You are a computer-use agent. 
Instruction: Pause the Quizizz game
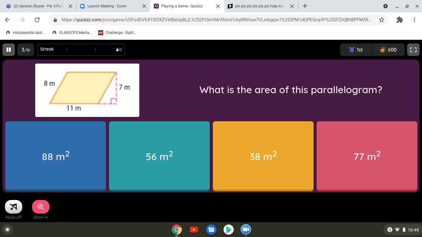tap(9, 50)
